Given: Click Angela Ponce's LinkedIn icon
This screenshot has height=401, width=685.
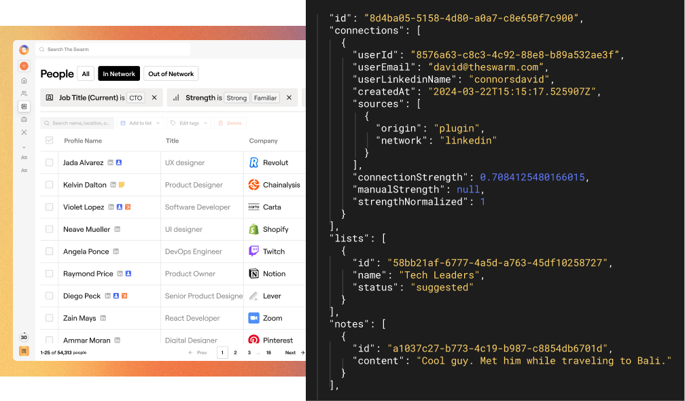Looking at the screenshot, I should [116, 251].
